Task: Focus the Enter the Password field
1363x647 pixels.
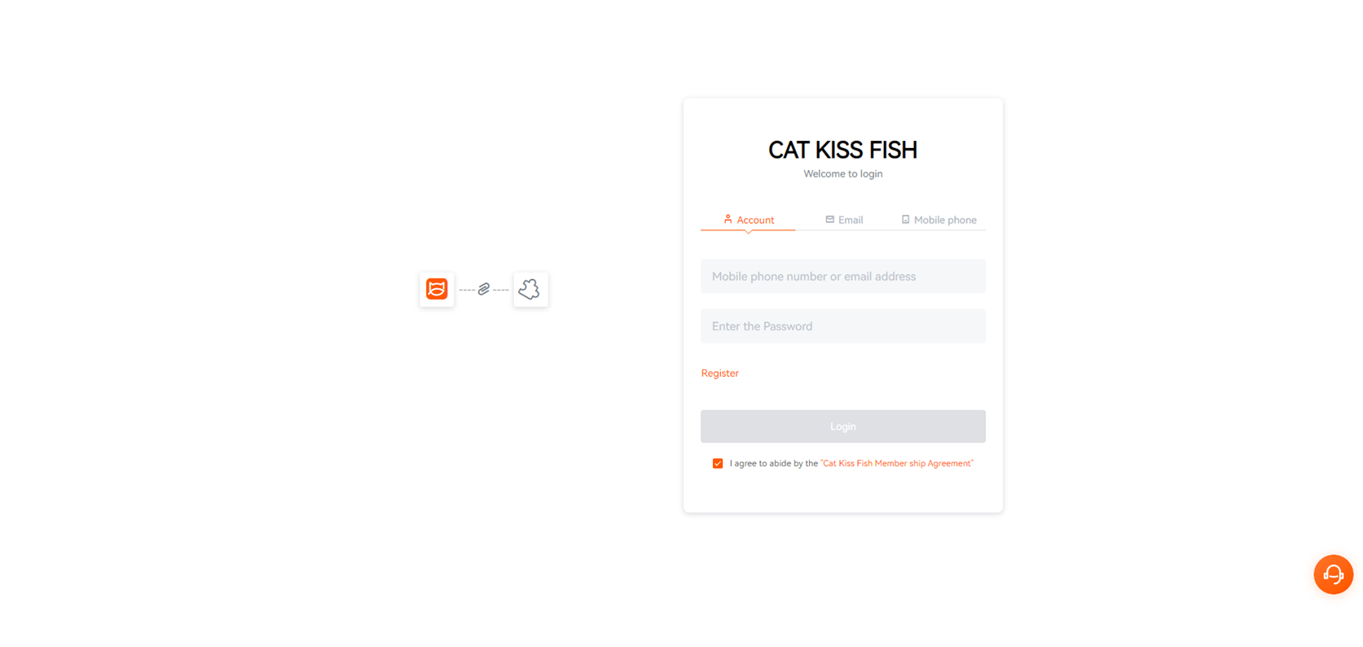Action: (x=842, y=326)
